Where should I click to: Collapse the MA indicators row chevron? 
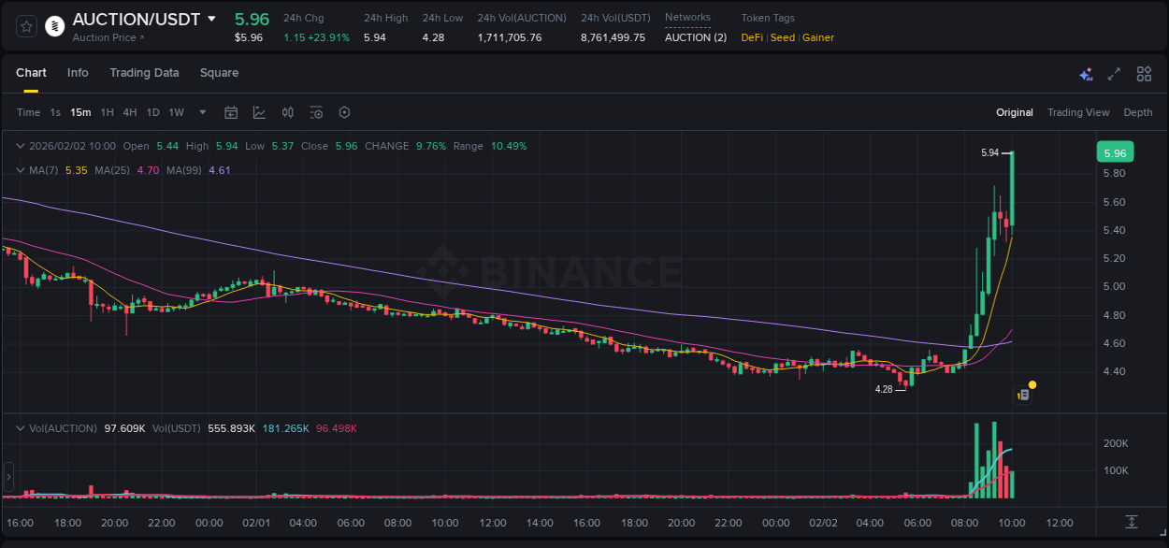coord(20,169)
